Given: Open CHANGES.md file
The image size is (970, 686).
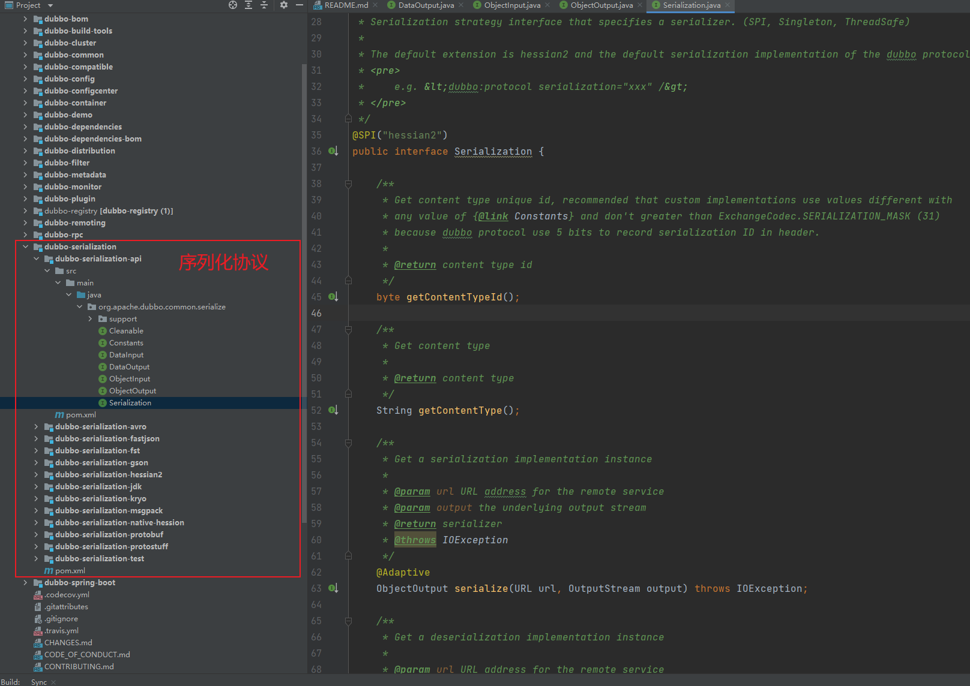Looking at the screenshot, I should pyautogui.click(x=68, y=643).
